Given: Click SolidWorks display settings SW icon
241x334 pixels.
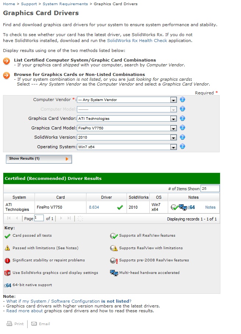Looking at the screenshot, I should pos(7,273).
